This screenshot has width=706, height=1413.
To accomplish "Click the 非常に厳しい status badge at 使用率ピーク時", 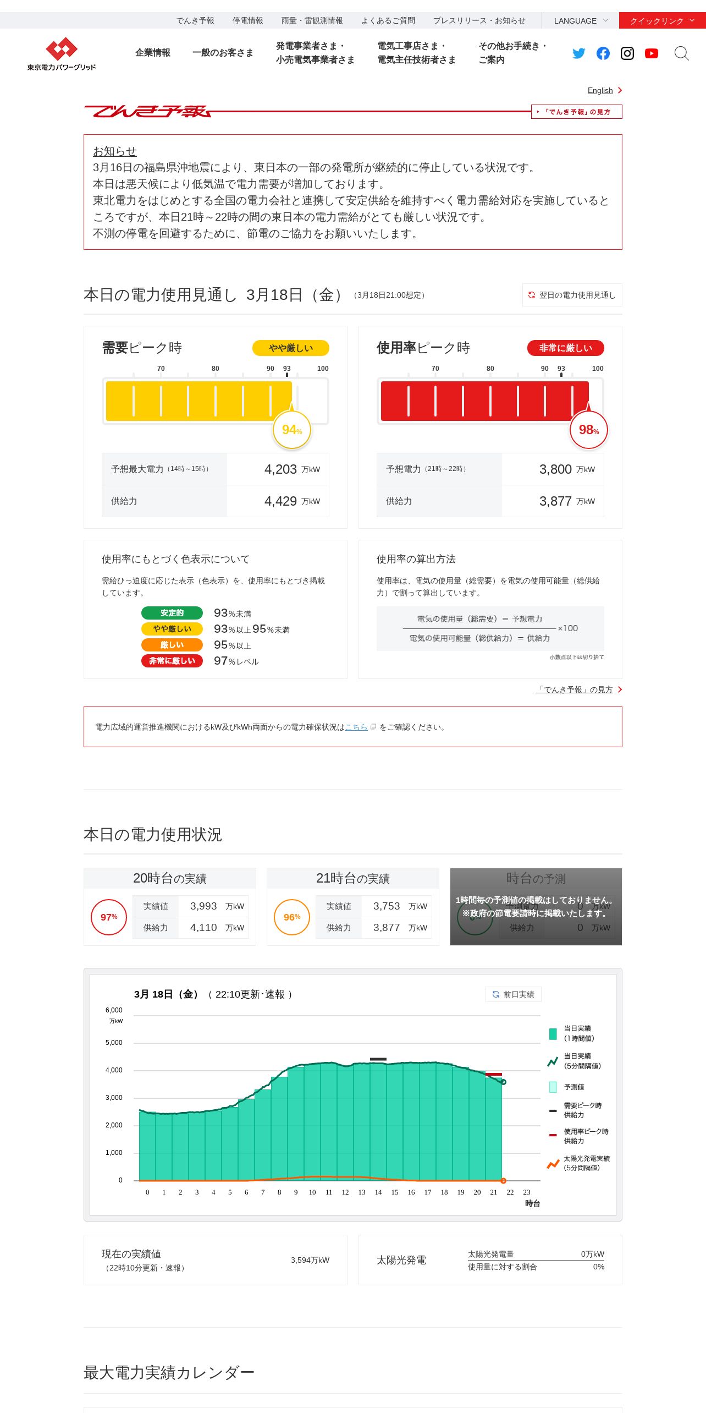I will 566,348.
